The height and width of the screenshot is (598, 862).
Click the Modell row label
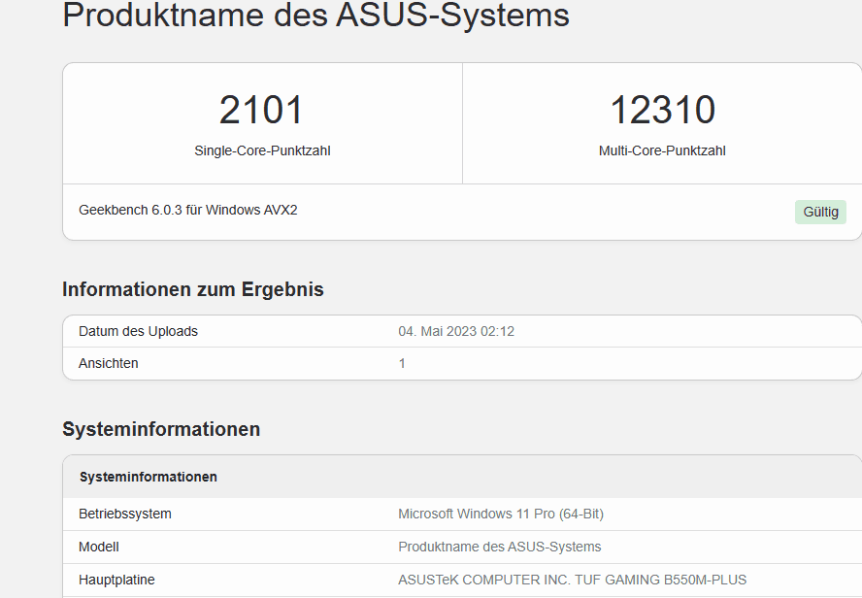[x=99, y=547]
